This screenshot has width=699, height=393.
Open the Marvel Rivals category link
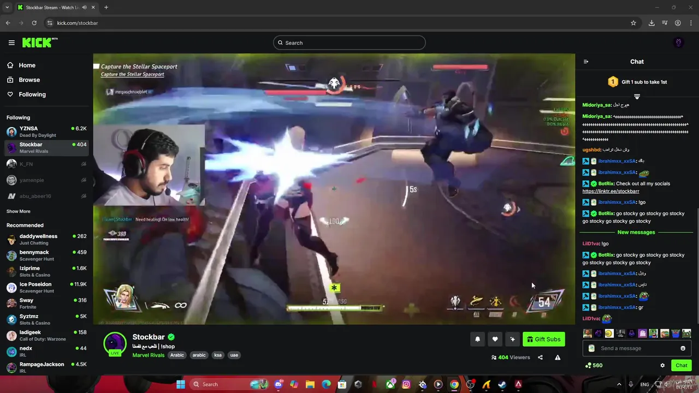[x=149, y=355]
